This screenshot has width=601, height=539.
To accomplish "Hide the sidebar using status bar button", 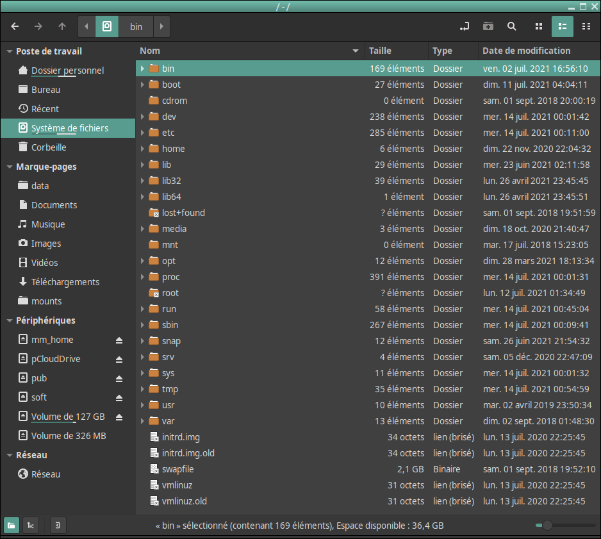I will [58, 526].
